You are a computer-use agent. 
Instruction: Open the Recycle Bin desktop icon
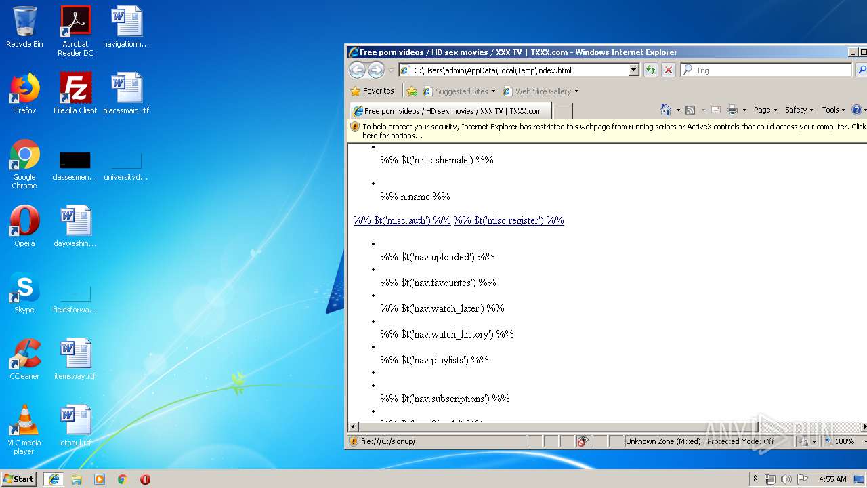click(24, 27)
